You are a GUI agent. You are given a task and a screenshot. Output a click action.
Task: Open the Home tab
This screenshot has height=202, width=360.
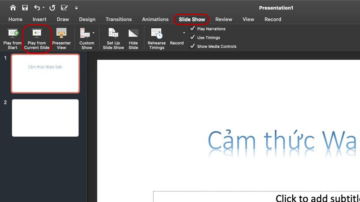tap(15, 19)
